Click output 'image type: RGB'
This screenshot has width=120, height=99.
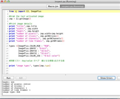point(11,92)
